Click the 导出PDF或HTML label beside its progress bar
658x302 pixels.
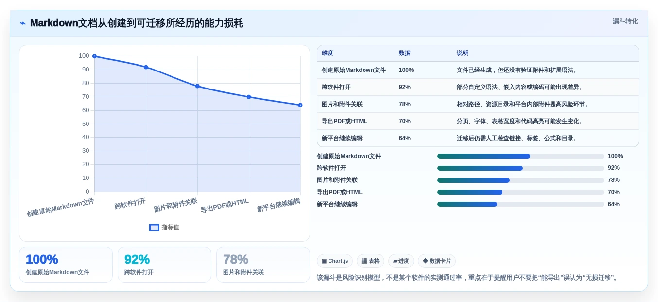pyautogui.click(x=340, y=192)
